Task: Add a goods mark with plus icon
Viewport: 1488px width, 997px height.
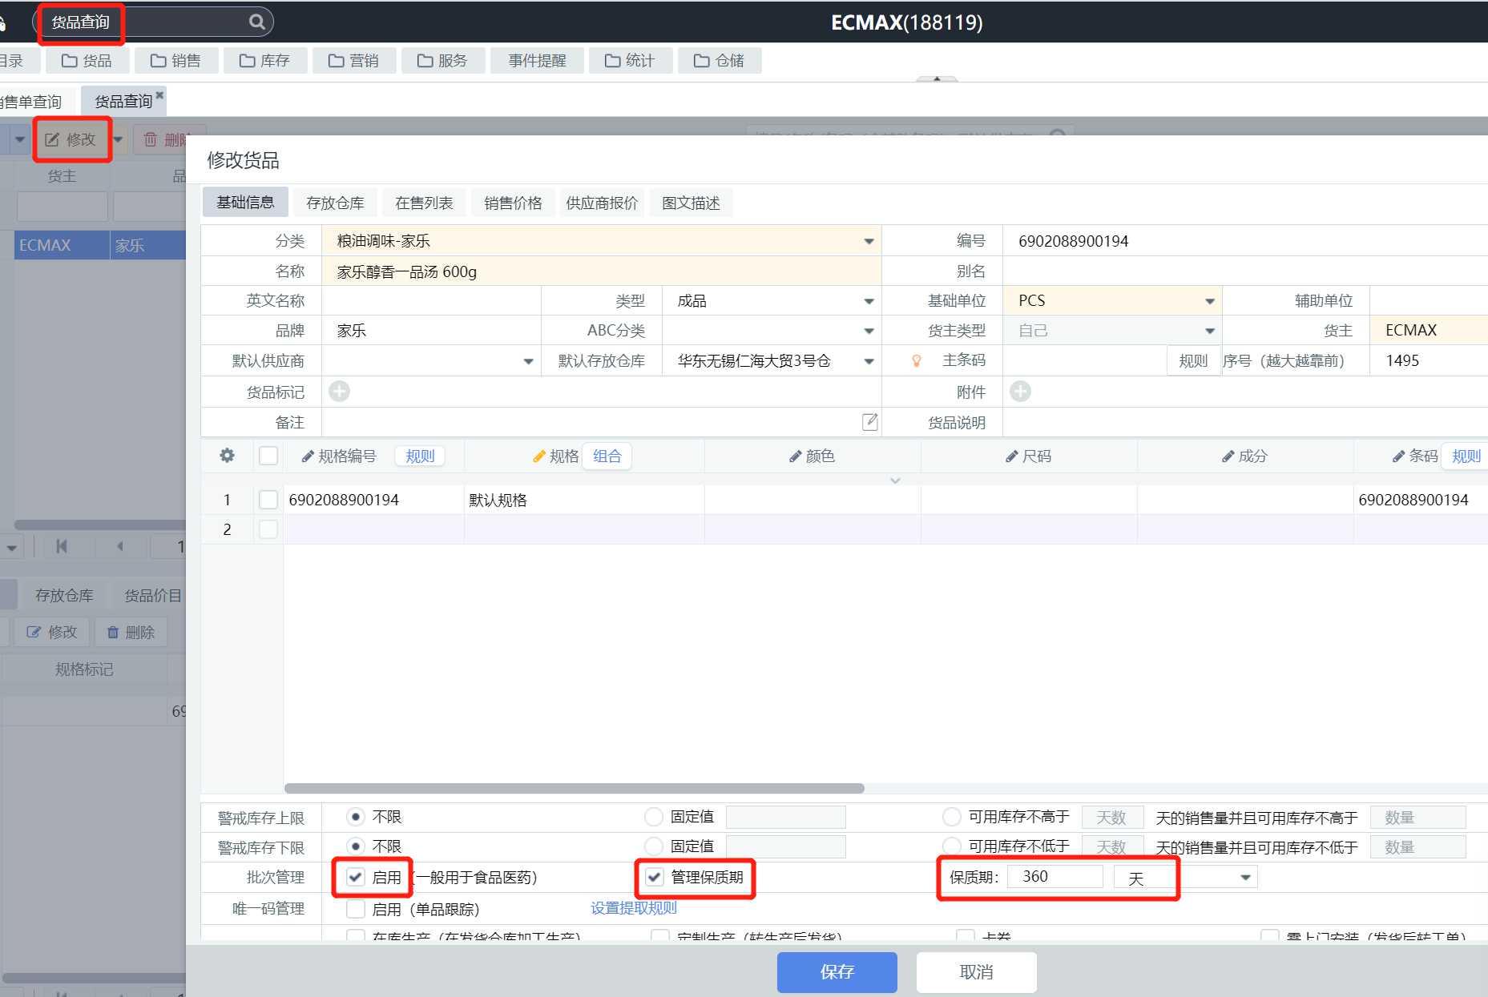Action: click(x=340, y=392)
